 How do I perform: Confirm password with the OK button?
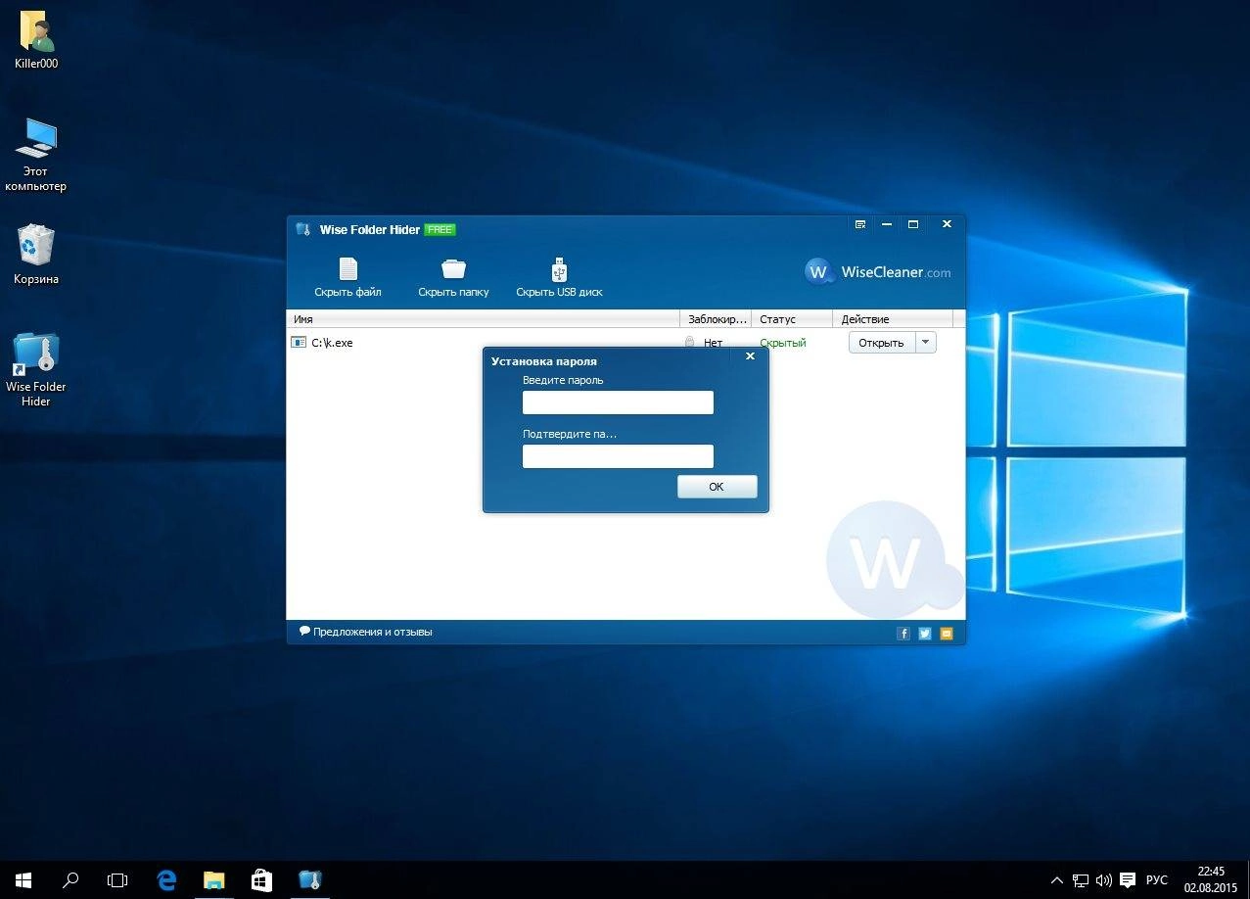[x=717, y=487]
